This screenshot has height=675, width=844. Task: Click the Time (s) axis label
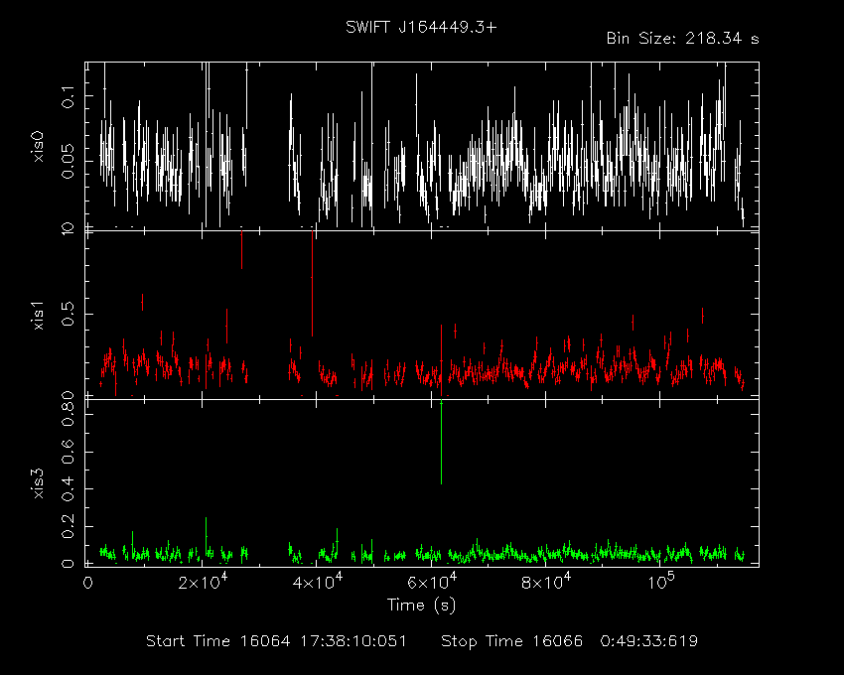tap(421, 606)
